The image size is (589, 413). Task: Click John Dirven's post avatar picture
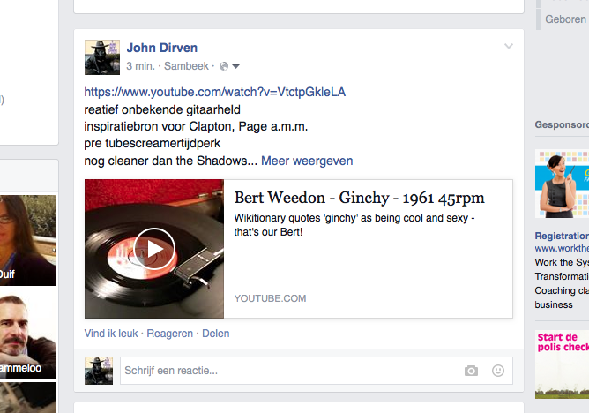102,57
